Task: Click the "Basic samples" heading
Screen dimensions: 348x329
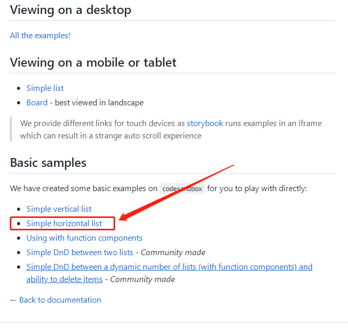Action: pyautogui.click(x=48, y=163)
